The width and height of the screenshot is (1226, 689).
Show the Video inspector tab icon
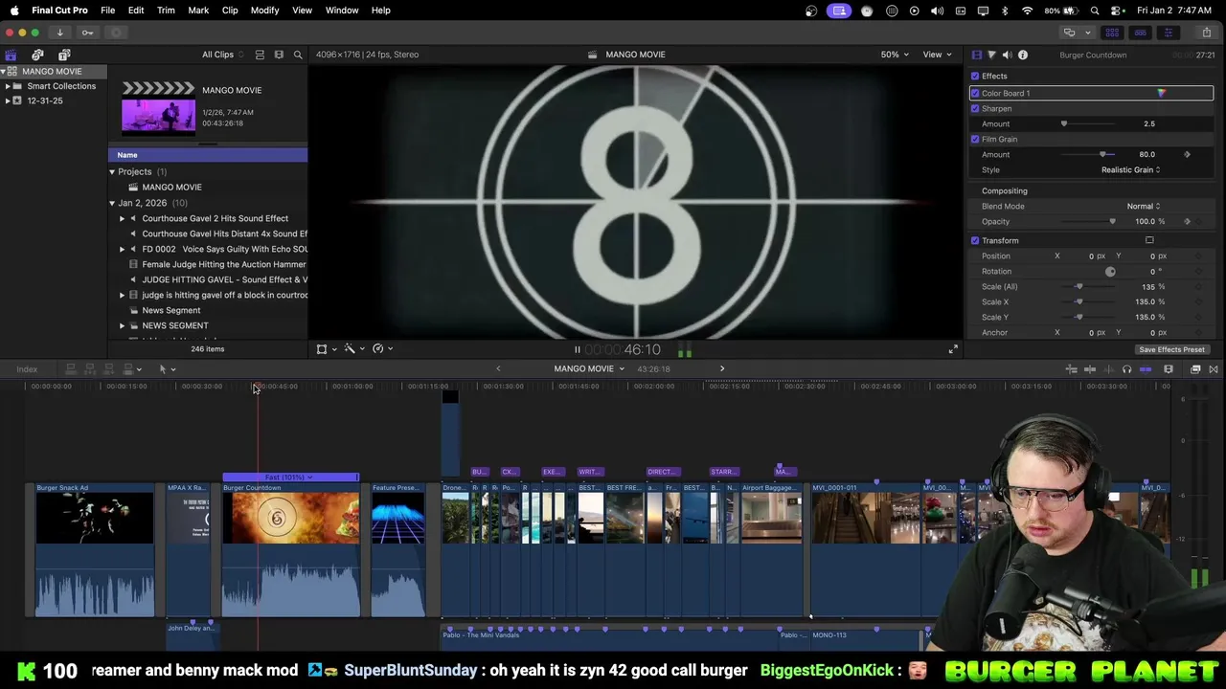tap(976, 55)
